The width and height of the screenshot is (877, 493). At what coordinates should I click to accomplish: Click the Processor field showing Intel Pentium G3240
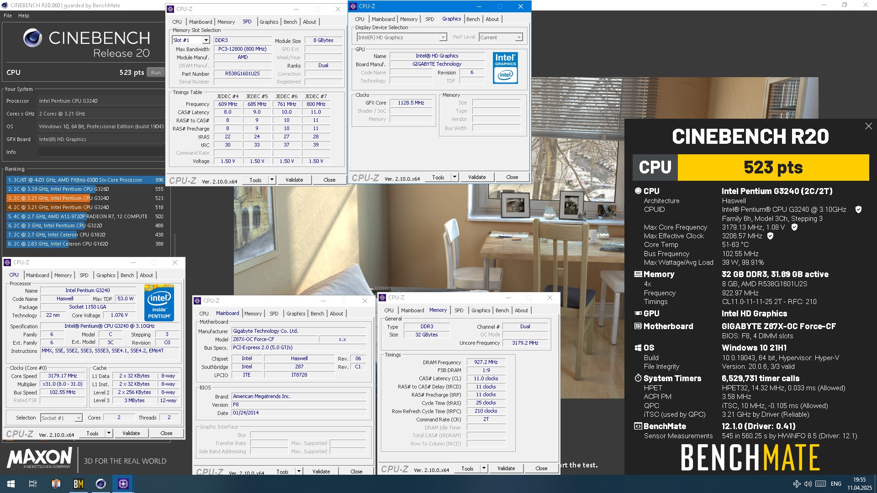100,101
